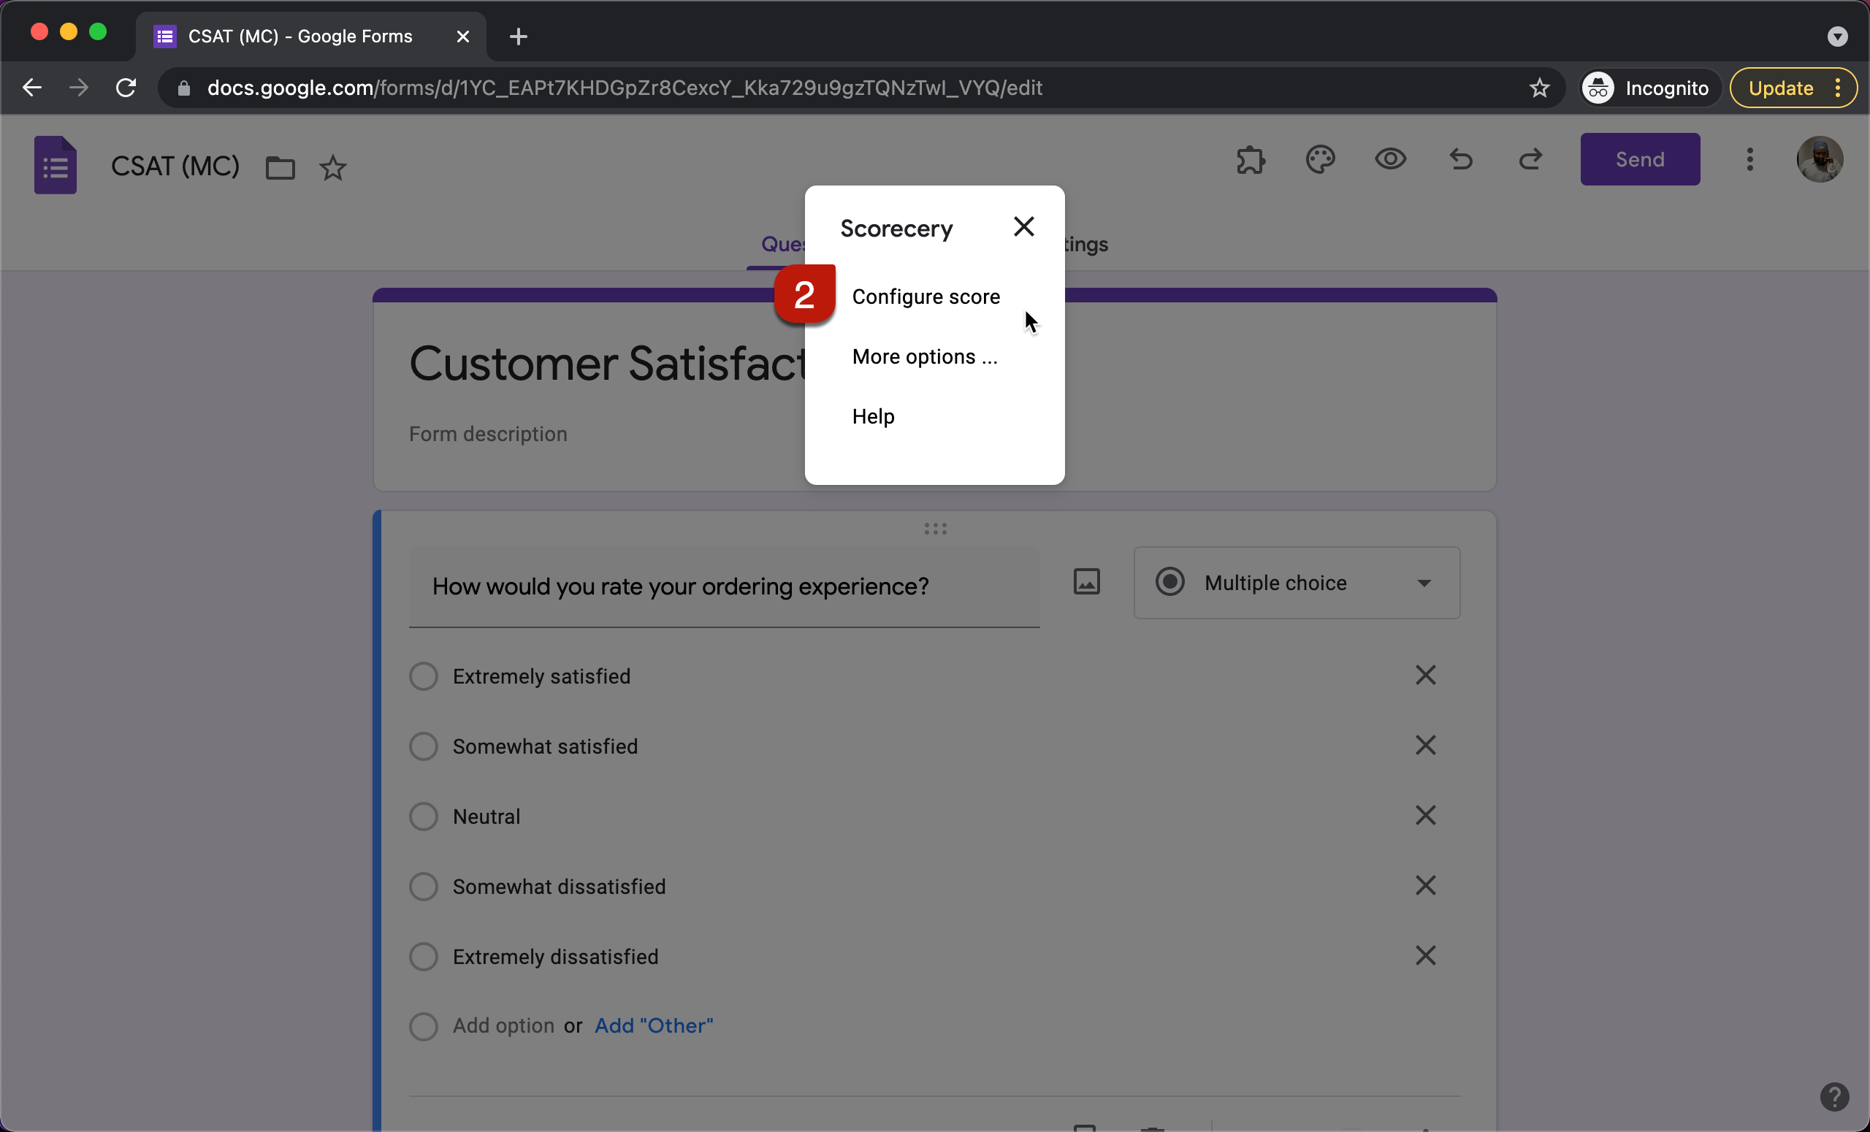This screenshot has height=1132, width=1870.
Task: Open the Multiple choice question type dropdown
Action: tap(1297, 583)
